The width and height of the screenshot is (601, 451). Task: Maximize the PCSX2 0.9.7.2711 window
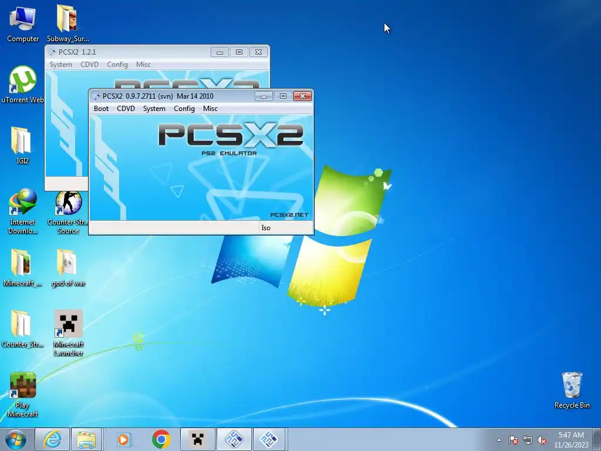tap(283, 96)
